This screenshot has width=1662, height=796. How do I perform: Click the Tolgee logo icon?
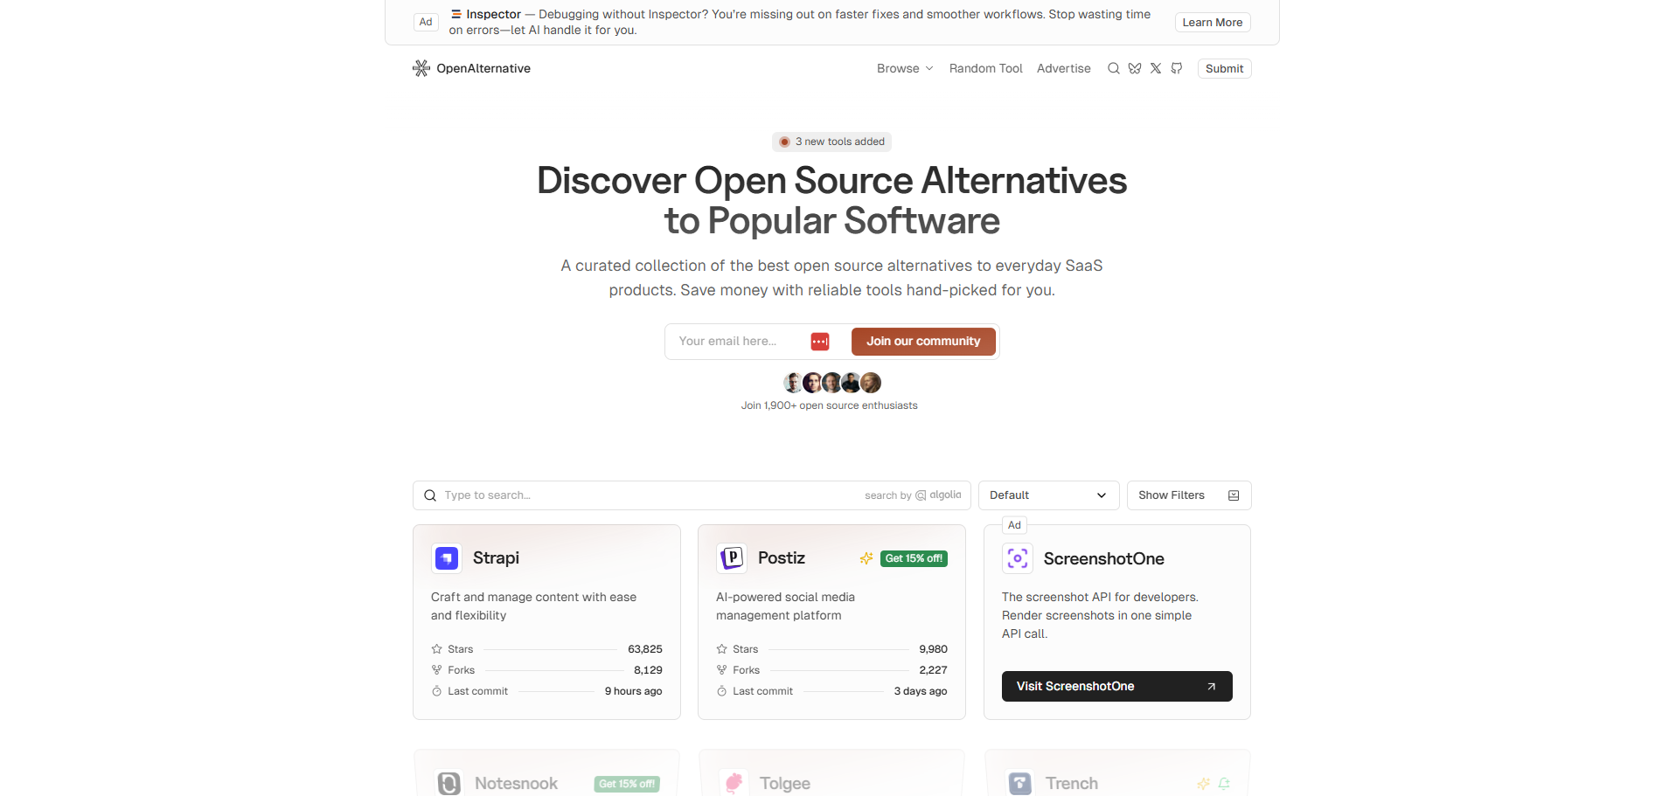734,783
